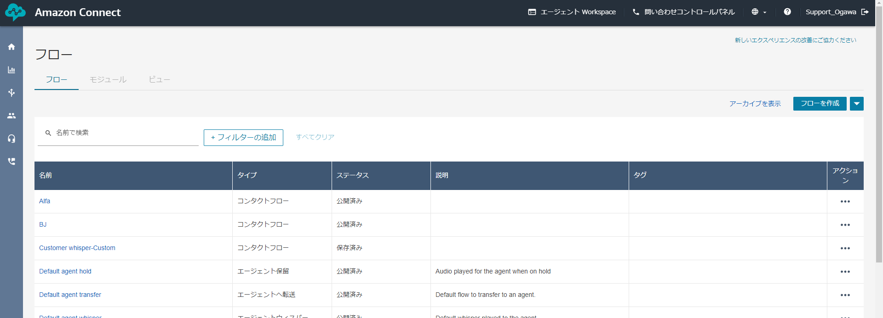
Task: Open the phone sidebar icon at bottom
Action: (x=11, y=162)
